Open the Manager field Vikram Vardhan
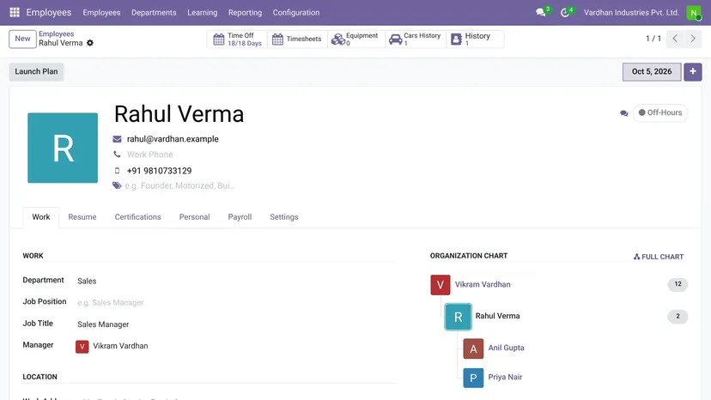Image resolution: width=711 pixels, height=400 pixels. [236, 346]
